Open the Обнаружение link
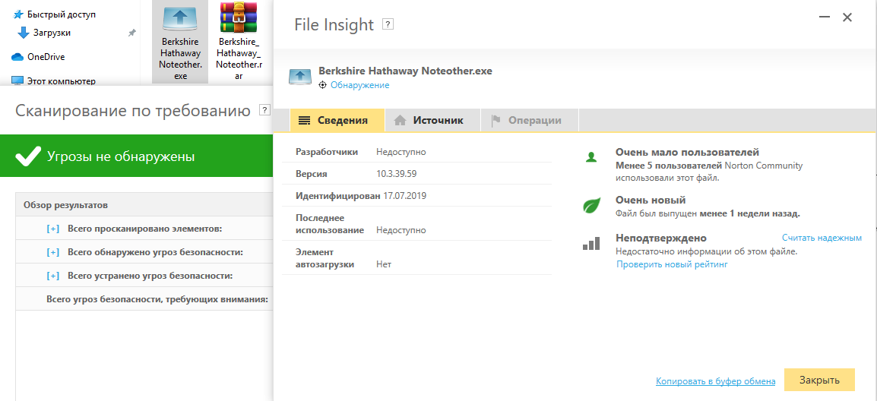 [359, 85]
